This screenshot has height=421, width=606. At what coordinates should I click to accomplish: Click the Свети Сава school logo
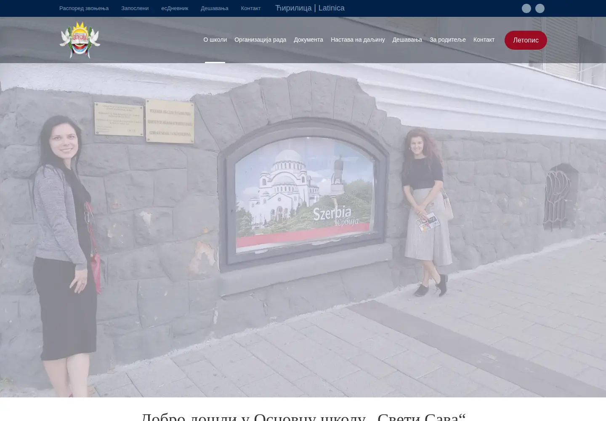(x=80, y=40)
